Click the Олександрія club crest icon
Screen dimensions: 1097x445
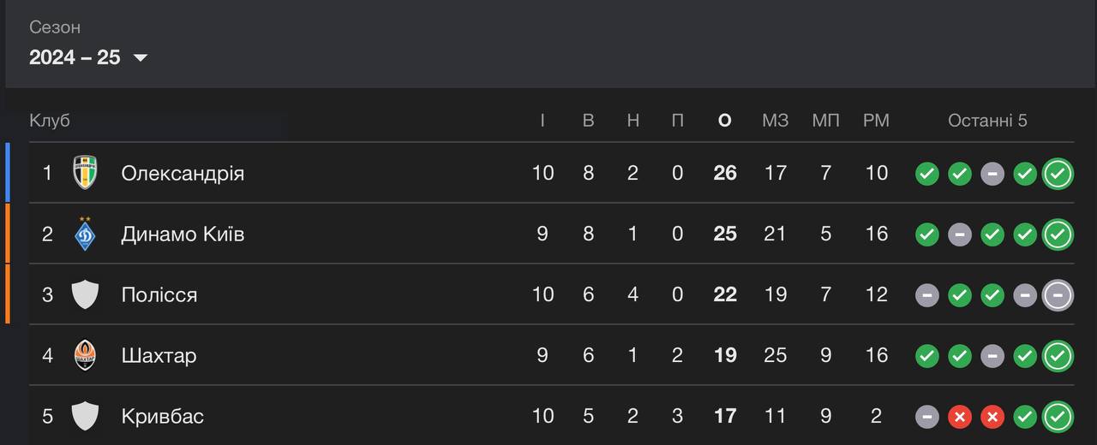pos(85,173)
